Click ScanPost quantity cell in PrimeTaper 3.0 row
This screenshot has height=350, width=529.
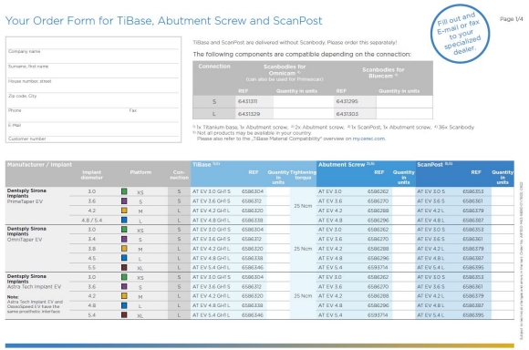503,191
